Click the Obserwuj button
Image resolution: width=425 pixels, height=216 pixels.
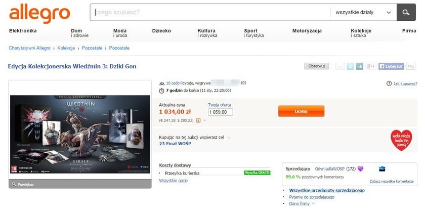[x=316, y=66]
